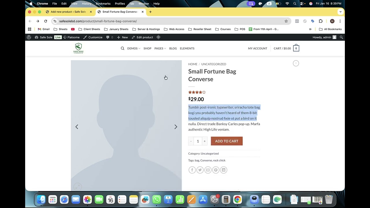Decrease quantity with minus button

(x=191, y=141)
